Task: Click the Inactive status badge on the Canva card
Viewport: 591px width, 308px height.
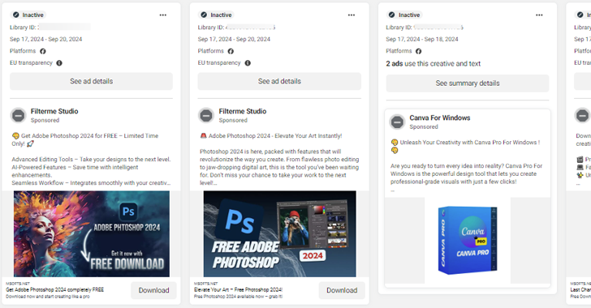Action: (x=404, y=15)
